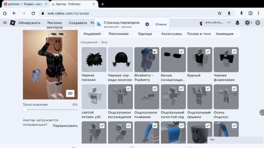
Task: Open Обнаружить in top navigation
Action: click(29, 23)
